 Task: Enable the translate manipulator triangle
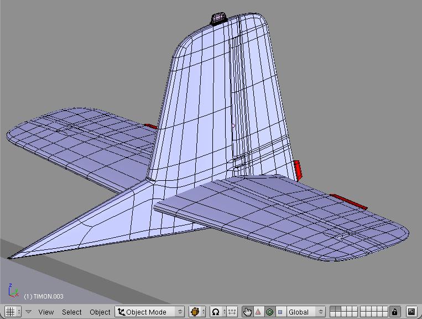tap(258, 312)
